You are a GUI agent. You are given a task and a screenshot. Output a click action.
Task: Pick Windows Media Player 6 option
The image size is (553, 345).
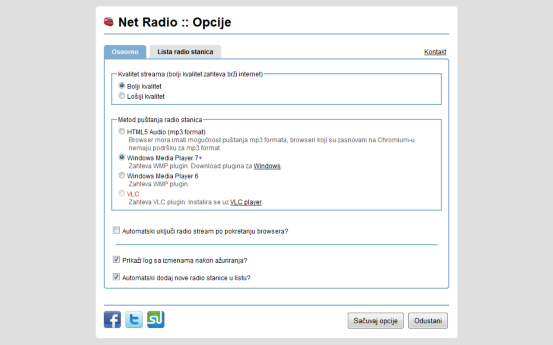point(121,175)
